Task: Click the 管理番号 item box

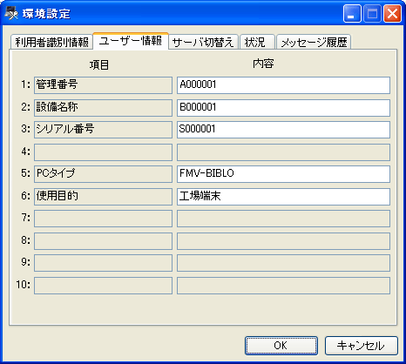Action: click(x=103, y=85)
